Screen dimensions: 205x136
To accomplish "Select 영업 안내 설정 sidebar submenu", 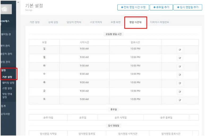I will pyautogui.click(x=7, y=96).
